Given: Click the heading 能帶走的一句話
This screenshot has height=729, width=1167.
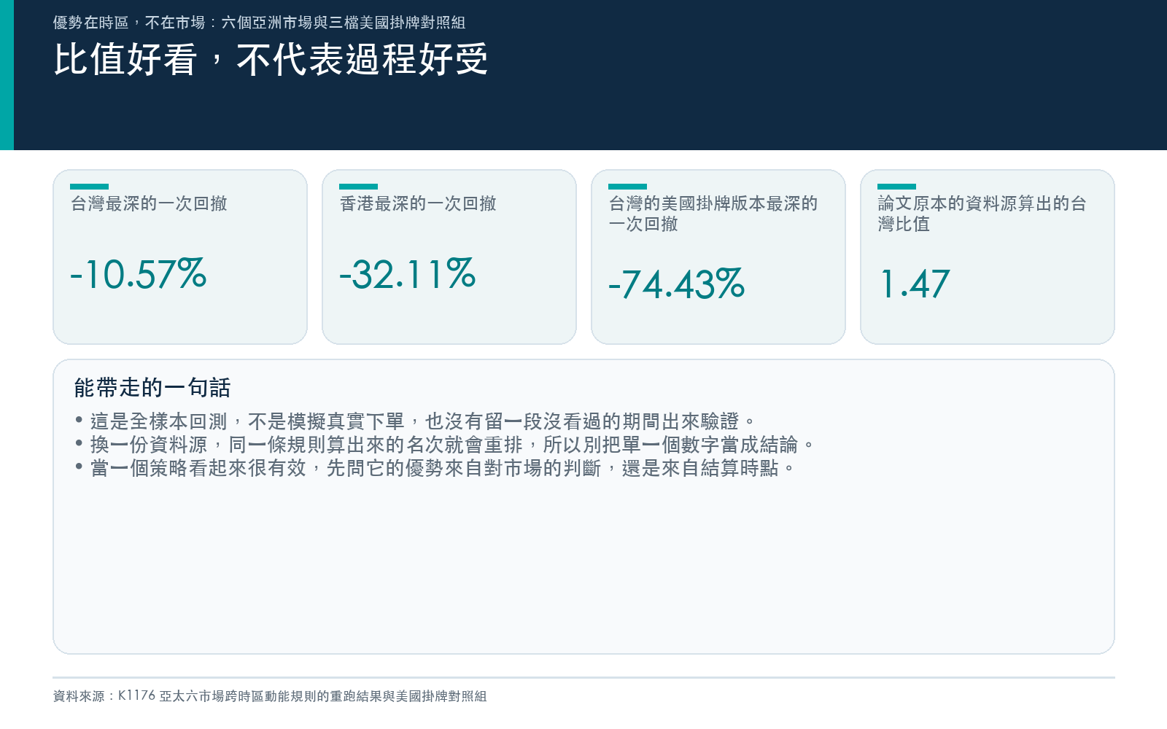Looking at the screenshot, I should click(152, 387).
